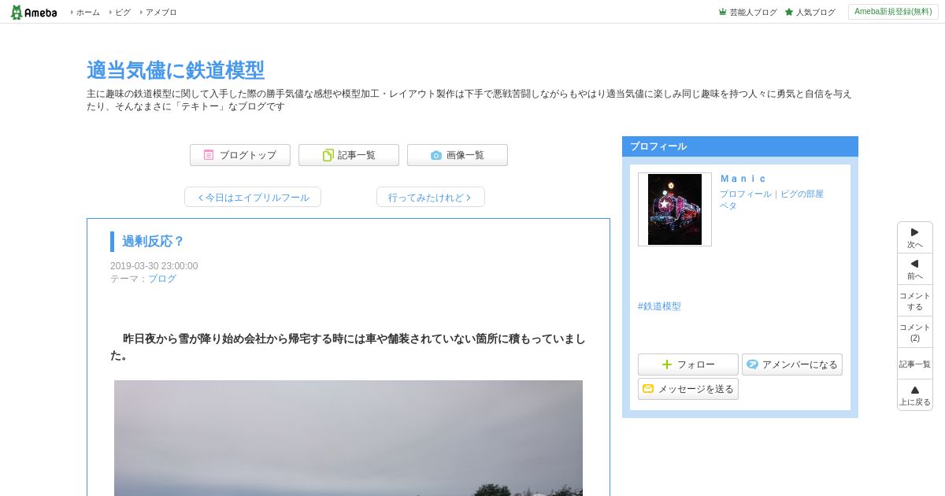The image size is (945, 496).
Task: Open the ホーム menu link
Action: [x=87, y=13]
